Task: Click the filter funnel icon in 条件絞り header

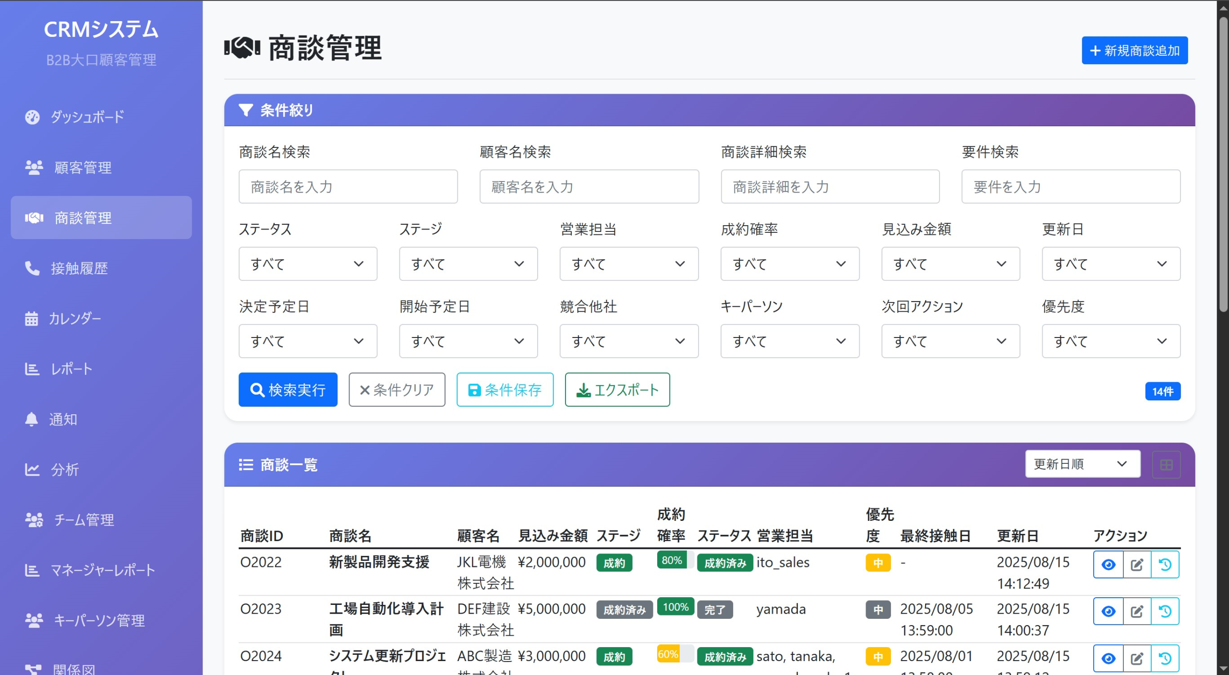Action: [x=246, y=110]
